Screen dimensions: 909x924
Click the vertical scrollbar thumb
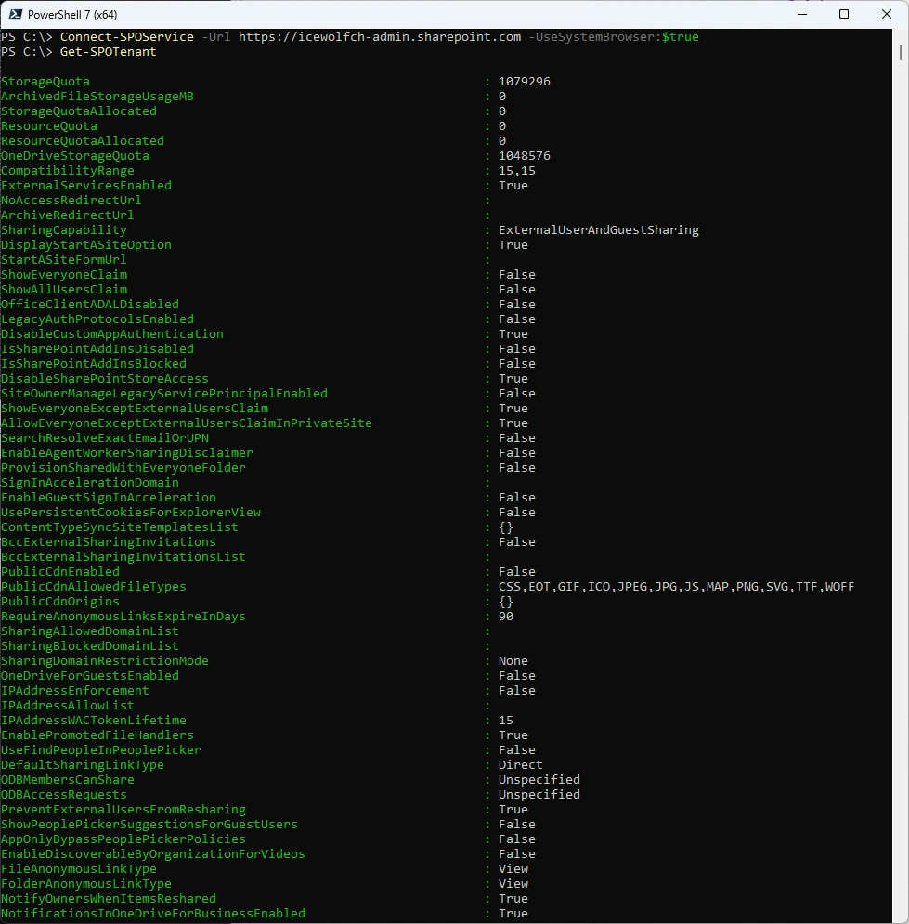click(900, 52)
